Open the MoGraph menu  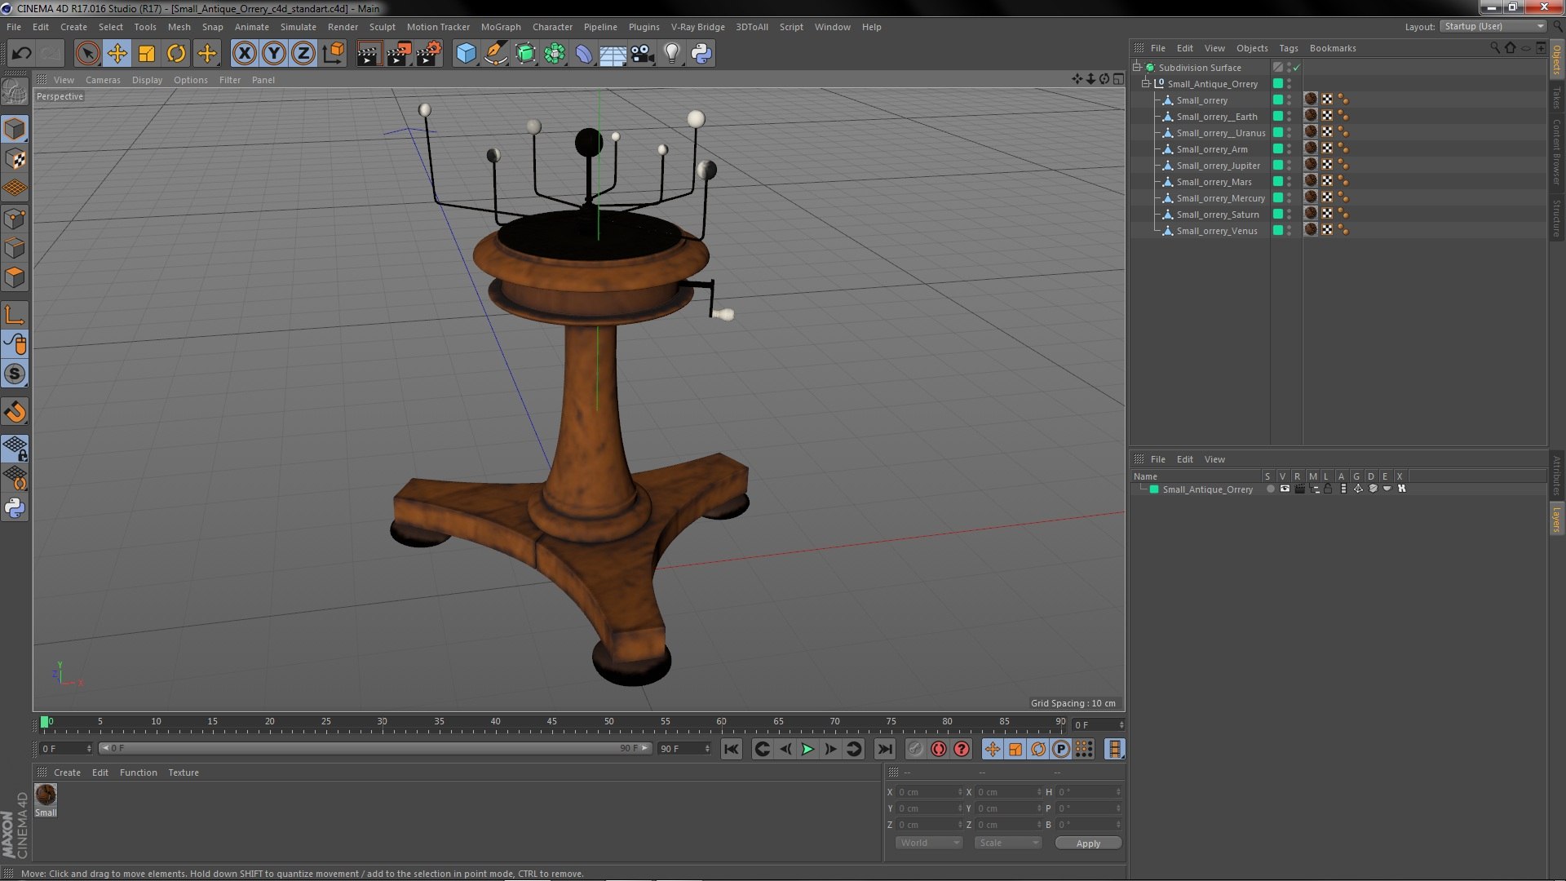(500, 27)
